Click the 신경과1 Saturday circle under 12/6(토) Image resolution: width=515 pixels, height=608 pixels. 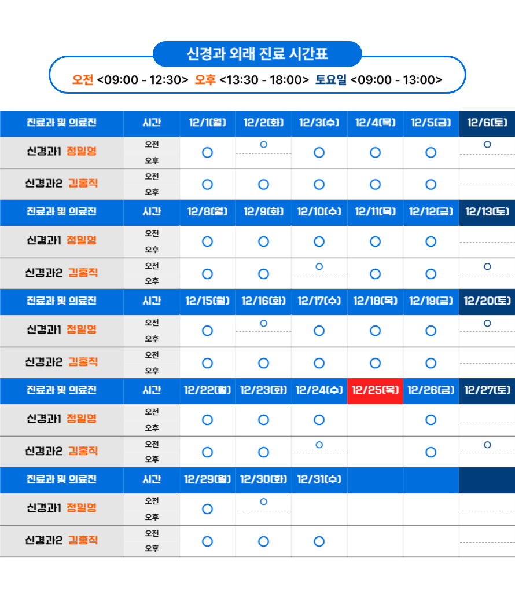point(487,145)
